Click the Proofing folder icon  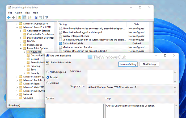[28, 66]
